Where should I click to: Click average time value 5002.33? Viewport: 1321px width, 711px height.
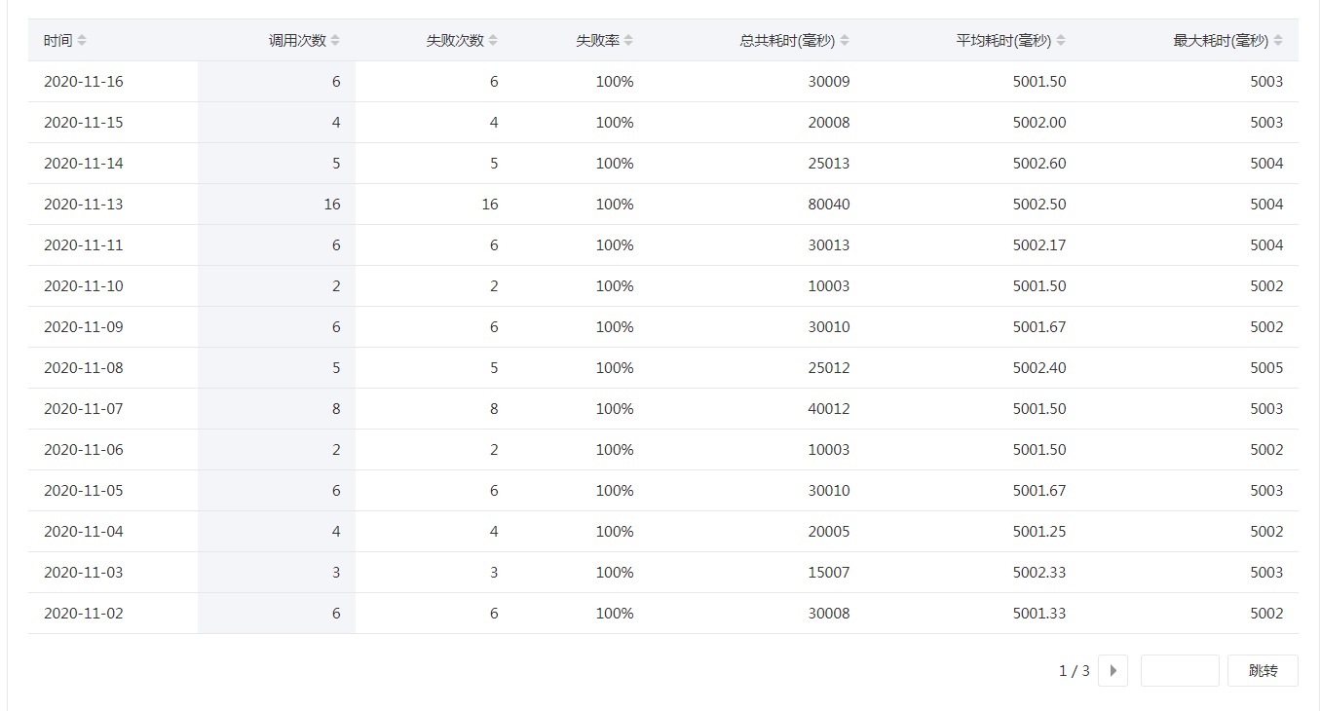1039,573
